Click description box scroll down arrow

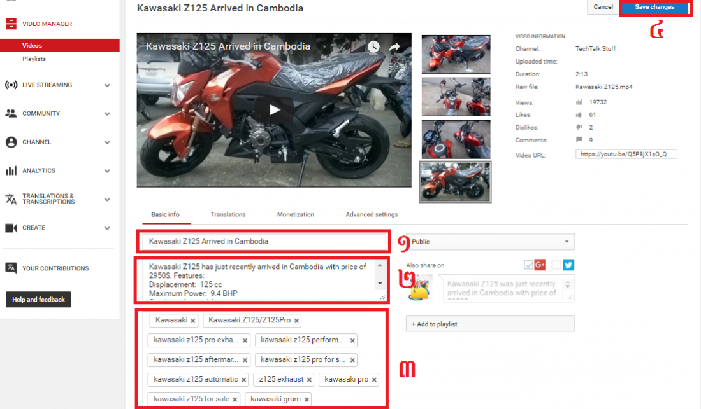coord(380,283)
